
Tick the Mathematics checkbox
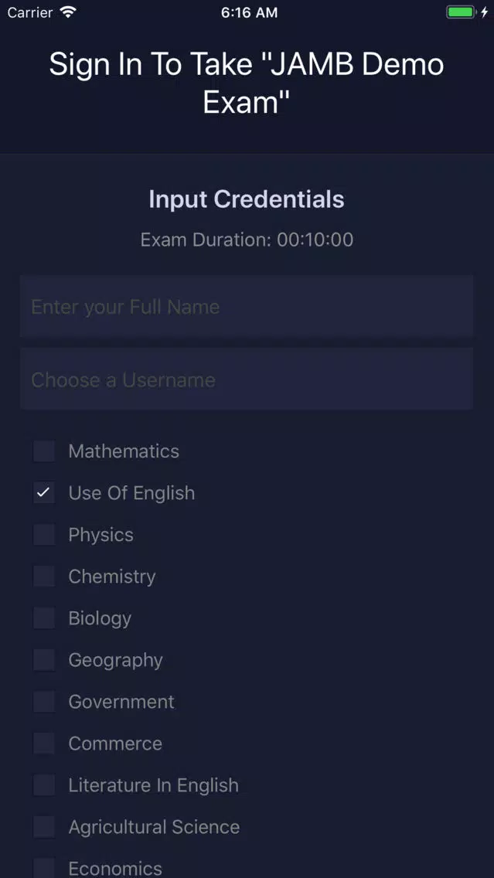click(x=44, y=451)
